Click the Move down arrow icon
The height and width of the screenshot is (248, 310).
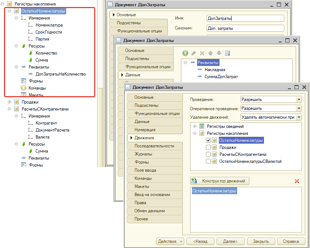coord(219,53)
